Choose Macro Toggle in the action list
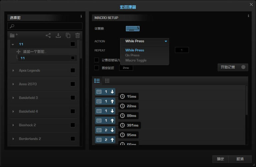The image size is (256, 167). pos(136,60)
